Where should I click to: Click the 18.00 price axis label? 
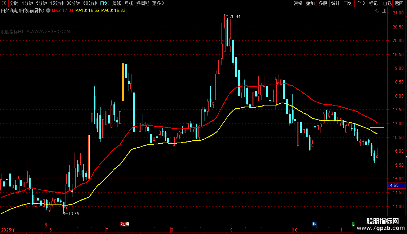[398, 96]
